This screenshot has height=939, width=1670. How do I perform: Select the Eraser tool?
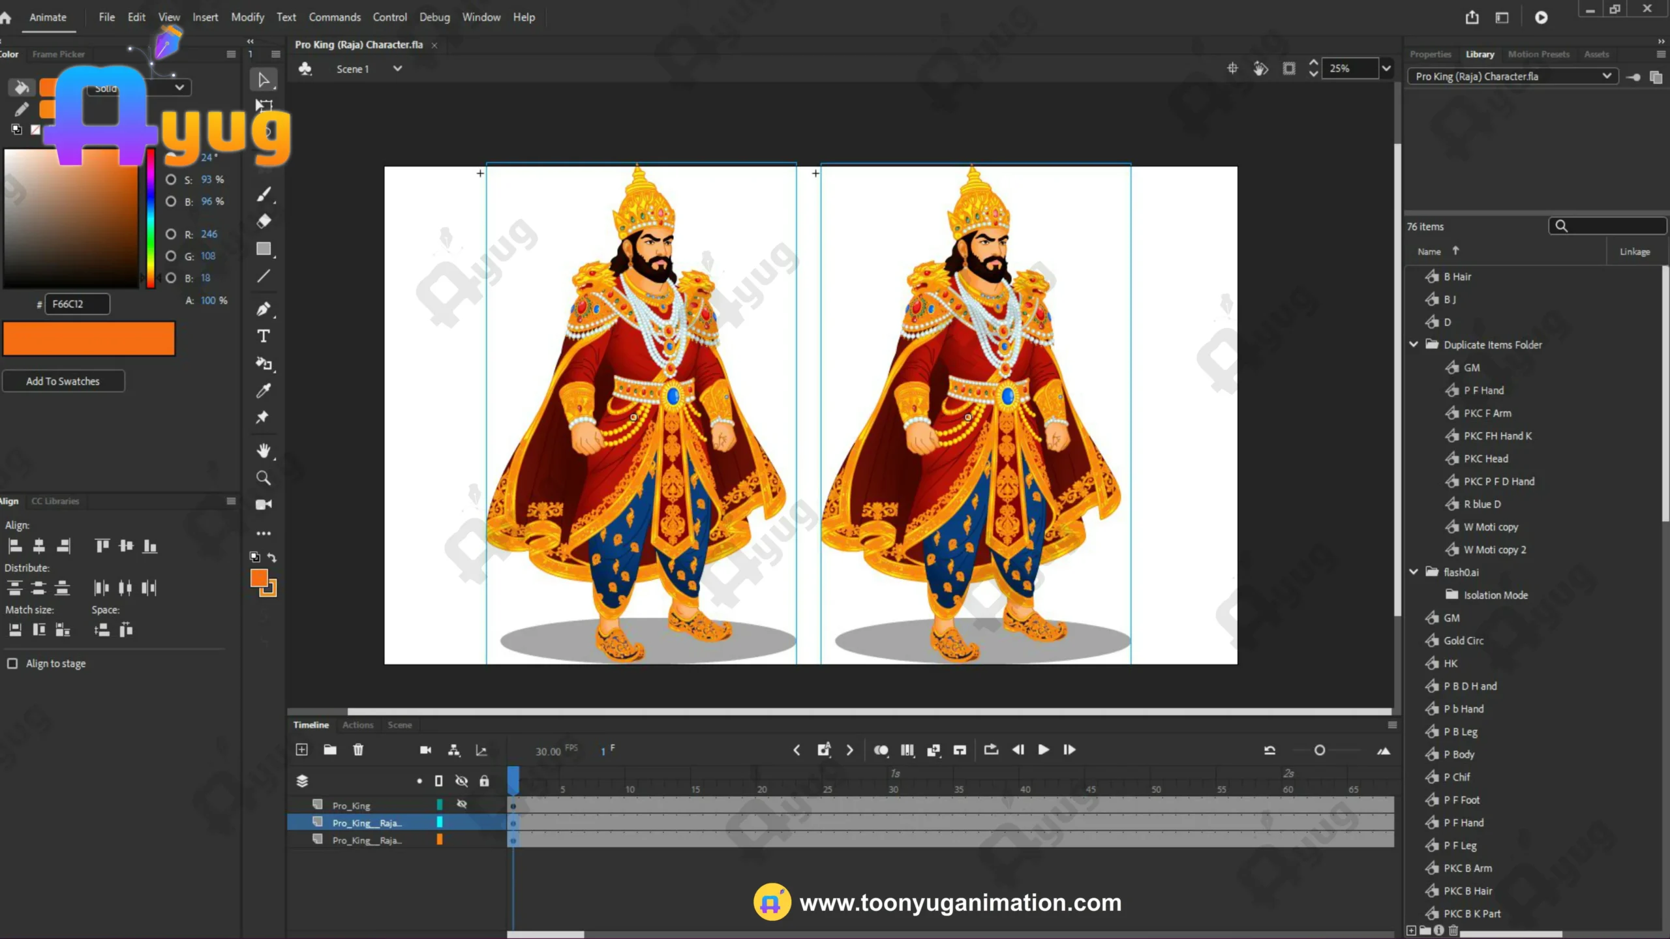[264, 221]
